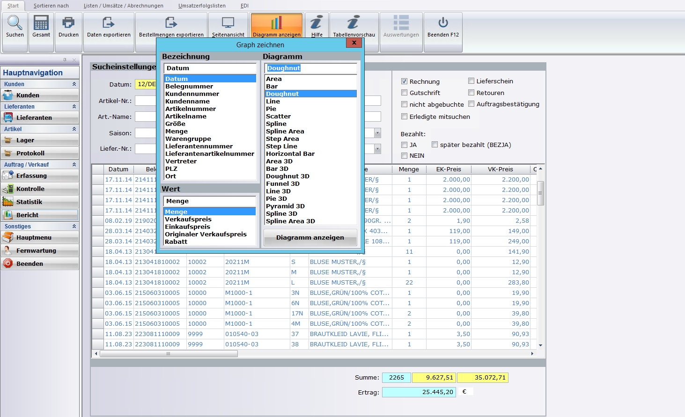Open the Gesamt calculator tool

click(x=41, y=23)
